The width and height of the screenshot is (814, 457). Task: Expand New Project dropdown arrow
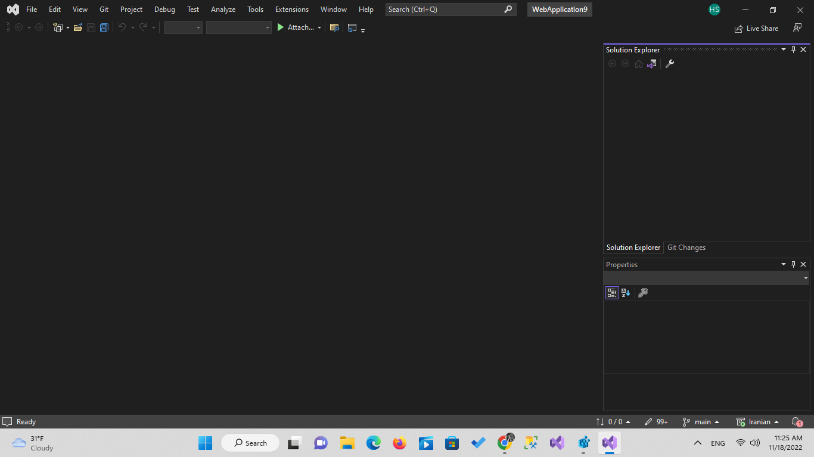click(x=67, y=27)
